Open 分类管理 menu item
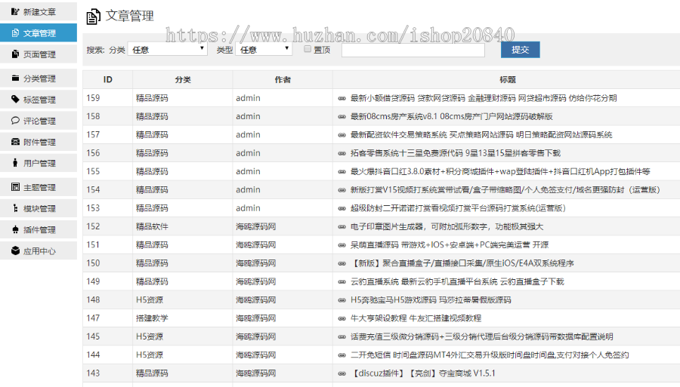680x387 pixels. coord(39,78)
